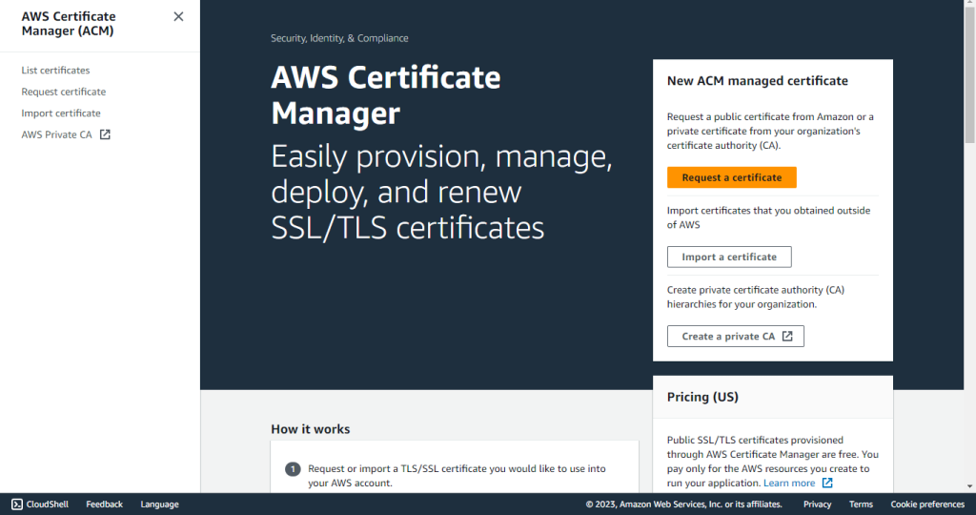
Task: Click the scrollbar down arrow
Action: pyautogui.click(x=969, y=486)
